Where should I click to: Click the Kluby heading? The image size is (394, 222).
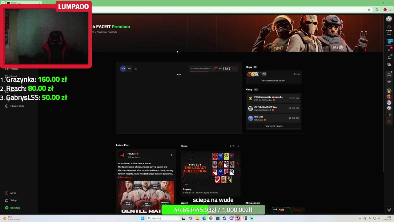pos(249,89)
